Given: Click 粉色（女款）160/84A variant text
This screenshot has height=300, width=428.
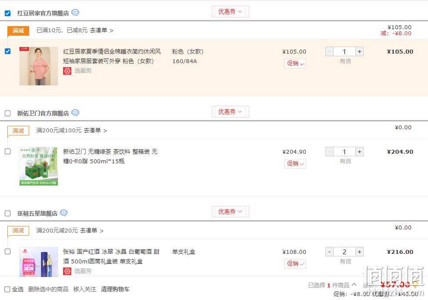Looking at the screenshot, I should (188, 56).
